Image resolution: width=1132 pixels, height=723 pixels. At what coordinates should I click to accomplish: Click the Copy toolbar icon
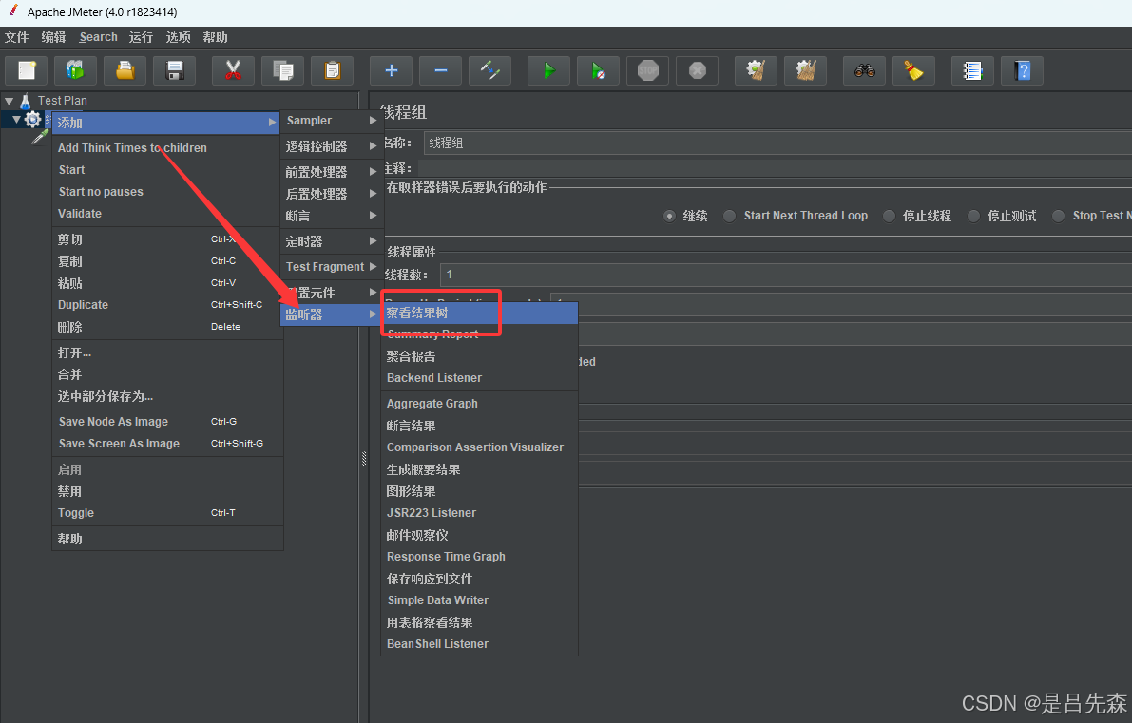tap(282, 70)
